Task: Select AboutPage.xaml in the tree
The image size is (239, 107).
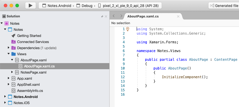Action: pyautogui.click(x=33, y=60)
